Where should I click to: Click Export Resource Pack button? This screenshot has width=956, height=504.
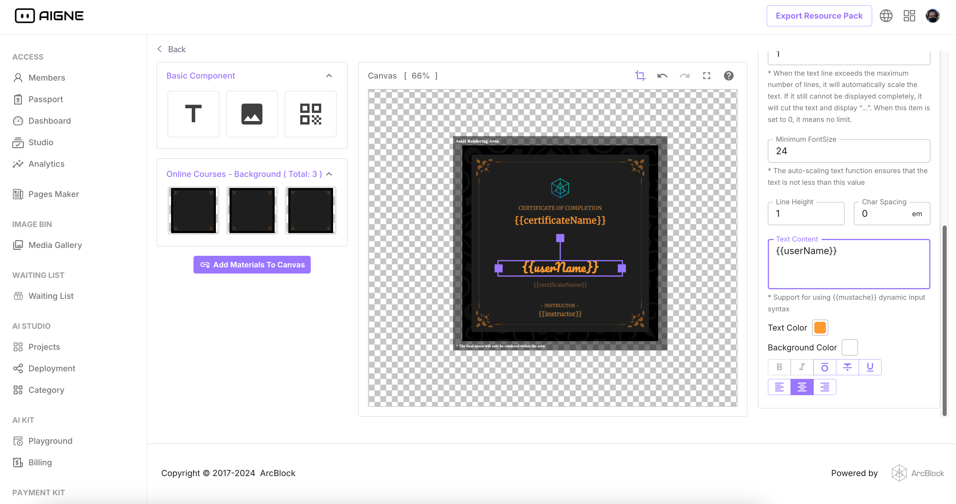[819, 16]
